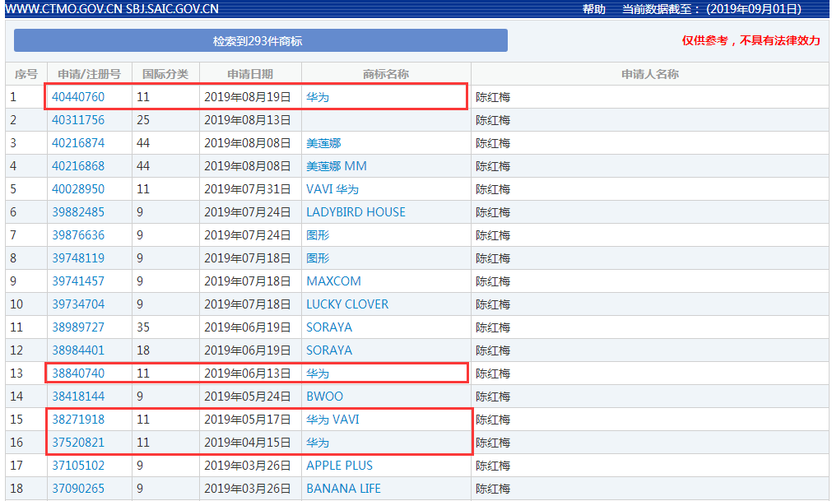Open registration number 38418144
The width and height of the screenshot is (832, 501).
pyautogui.click(x=78, y=397)
